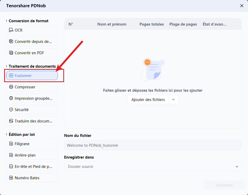Click the Fusionner merge icon in the sidebar
This screenshot has width=248, height=195.
point(11,76)
